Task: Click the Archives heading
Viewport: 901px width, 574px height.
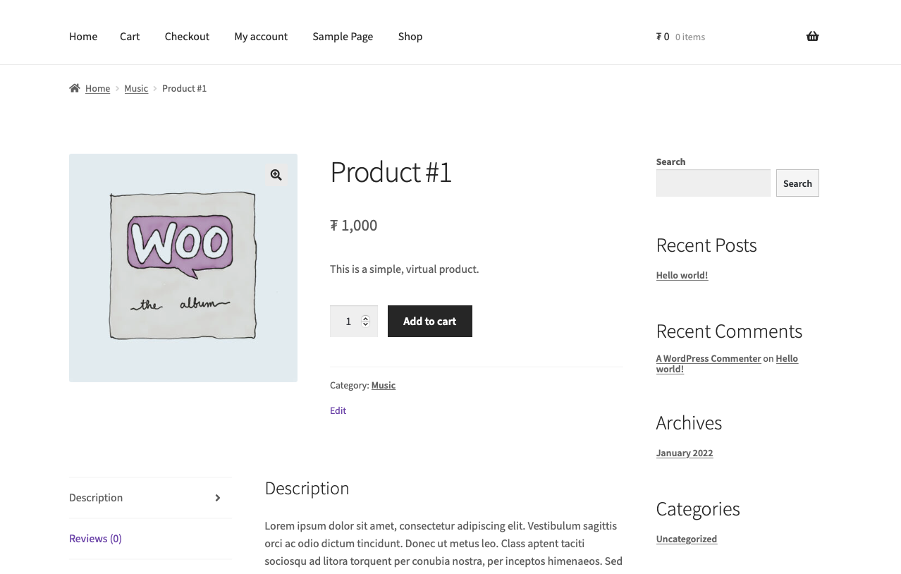Action: pos(689,423)
